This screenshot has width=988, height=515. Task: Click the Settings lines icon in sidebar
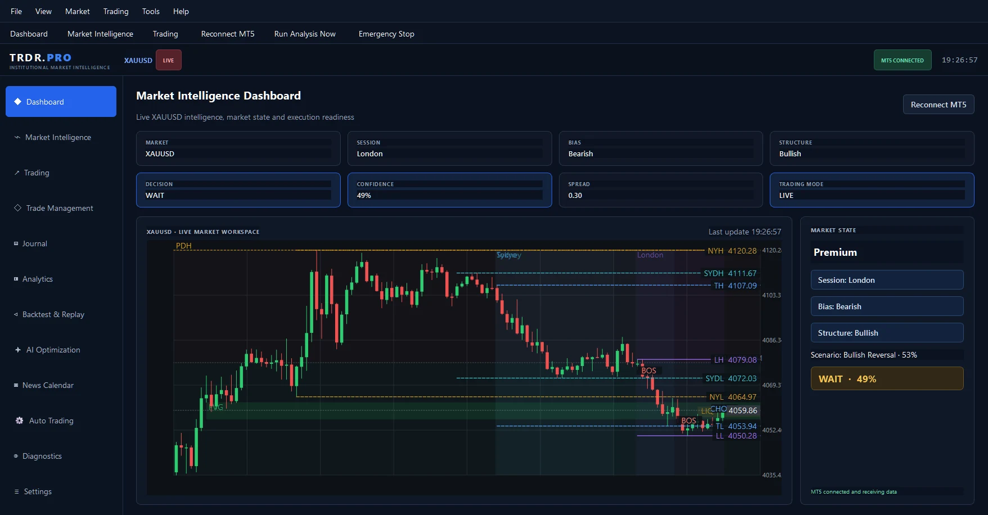coord(17,491)
